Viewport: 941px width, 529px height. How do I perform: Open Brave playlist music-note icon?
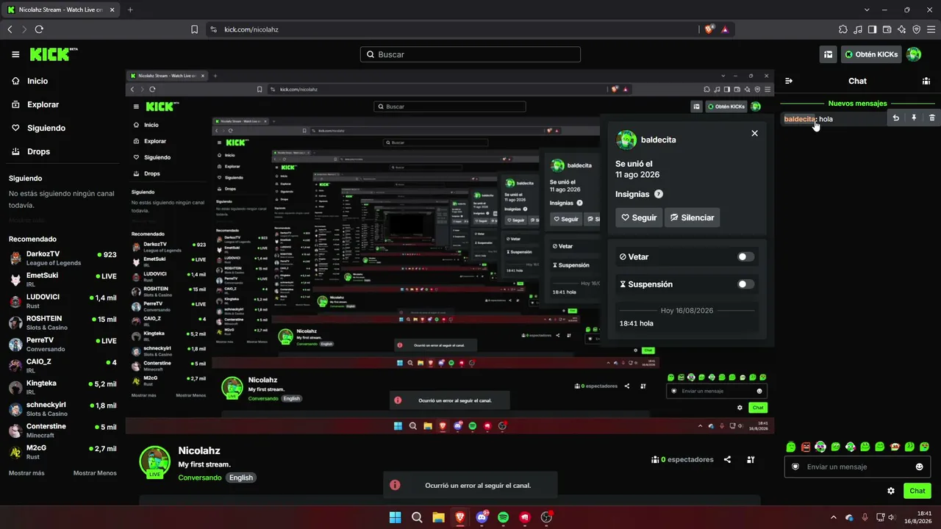coord(857,29)
